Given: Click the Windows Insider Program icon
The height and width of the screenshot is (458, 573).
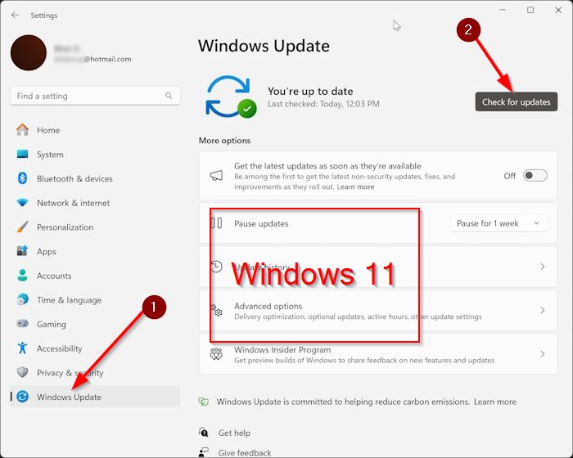Looking at the screenshot, I should coord(216,354).
